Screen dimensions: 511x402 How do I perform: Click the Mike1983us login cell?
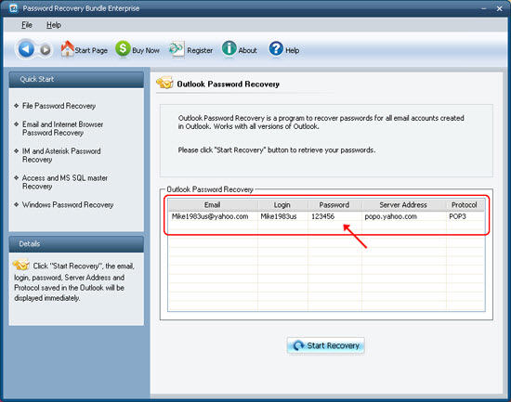[x=279, y=216]
